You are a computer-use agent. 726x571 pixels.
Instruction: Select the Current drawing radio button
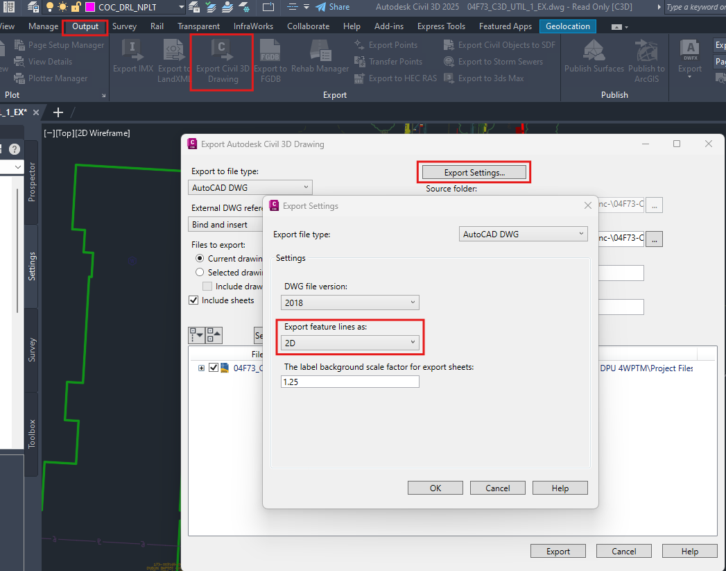tap(200, 258)
